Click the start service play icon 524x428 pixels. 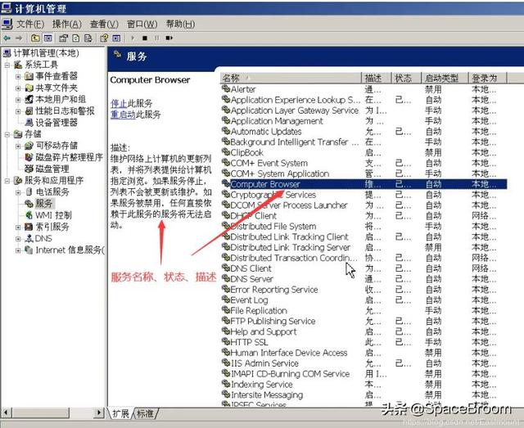(x=133, y=38)
